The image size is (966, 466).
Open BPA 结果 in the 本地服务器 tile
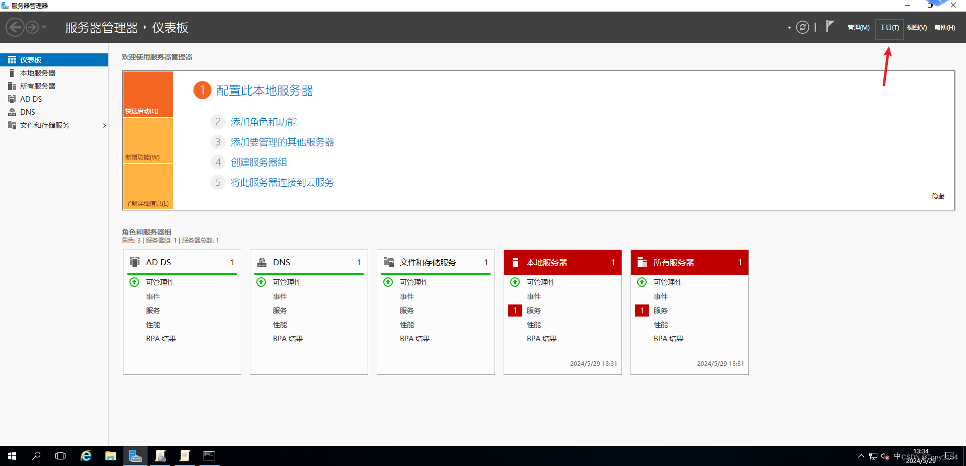click(542, 339)
